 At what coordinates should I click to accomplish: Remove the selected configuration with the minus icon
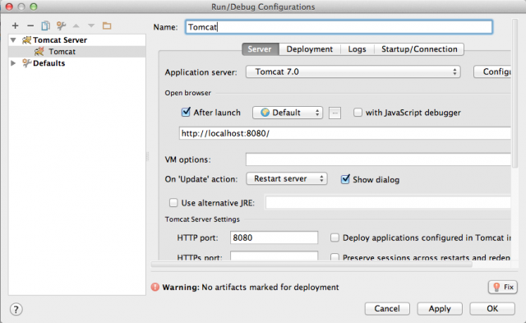point(30,25)
